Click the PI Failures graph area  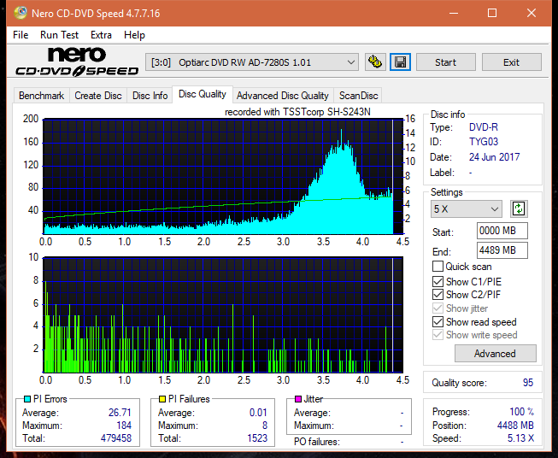coord(223,315)
